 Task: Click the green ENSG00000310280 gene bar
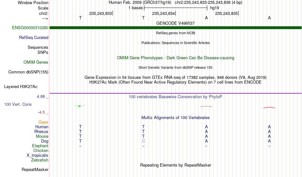[175, 28]
